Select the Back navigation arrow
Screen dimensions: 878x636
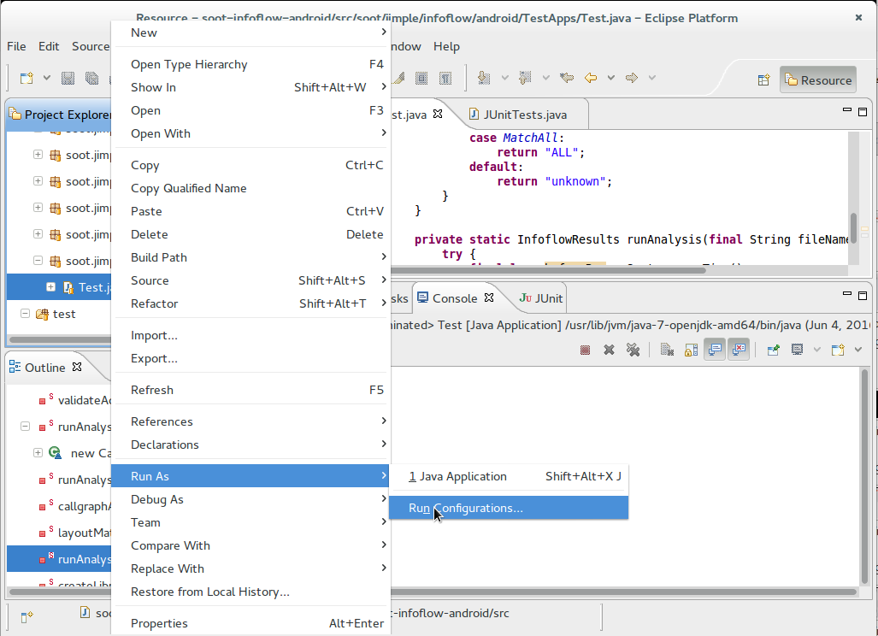tap(590, 78)
